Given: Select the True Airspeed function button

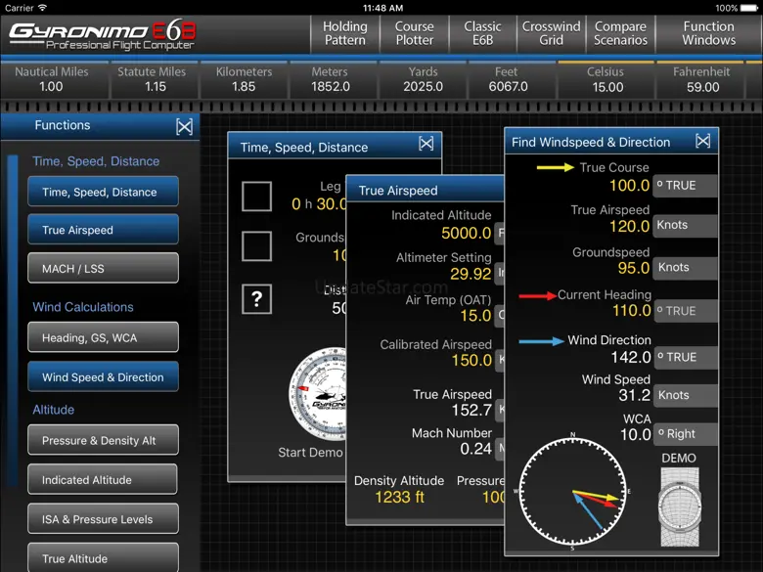Looking at the screenshot, I should (x=103, y=230).
